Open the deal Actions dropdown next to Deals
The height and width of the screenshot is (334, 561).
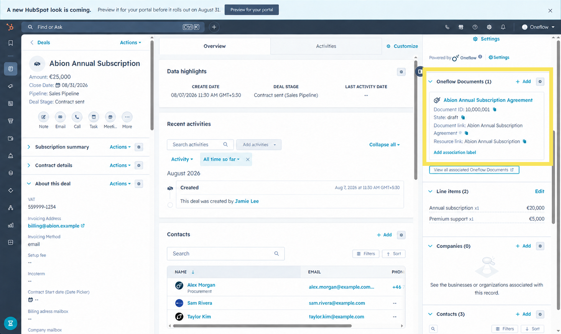pyautogui.click(x=130, y=43)
